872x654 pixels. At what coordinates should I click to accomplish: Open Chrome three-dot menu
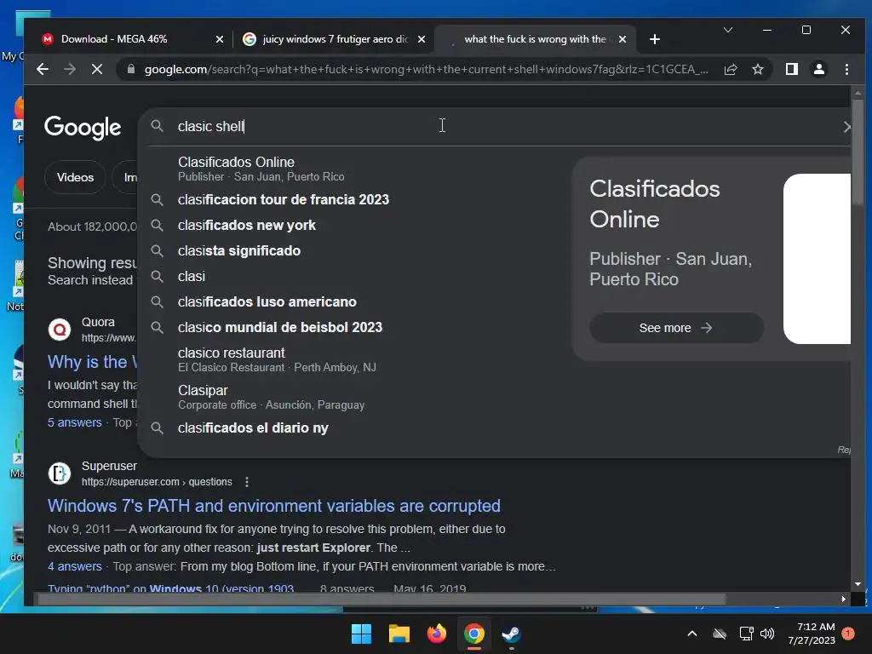[846, 69]
